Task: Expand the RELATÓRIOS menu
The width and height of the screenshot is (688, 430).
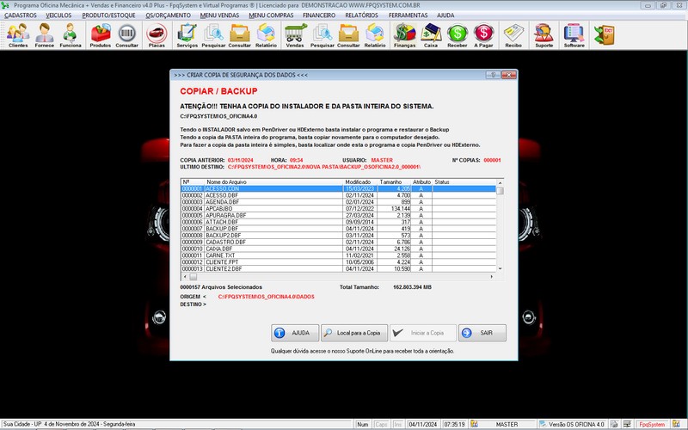Action: (x=362, y=15)
